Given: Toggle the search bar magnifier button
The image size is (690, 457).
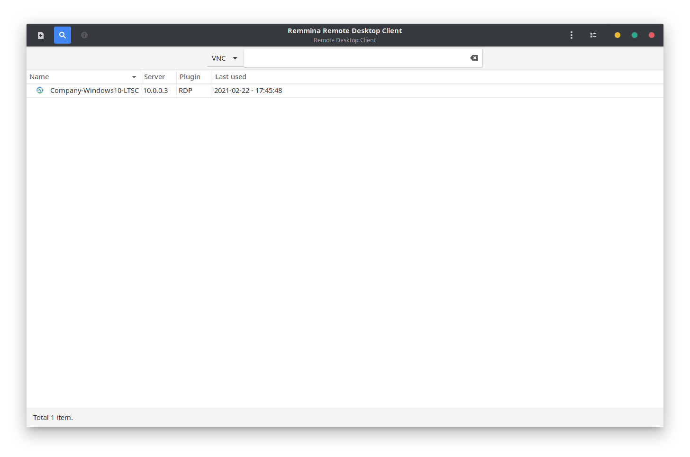Looking at the screenshot, I should click(63, 35).
